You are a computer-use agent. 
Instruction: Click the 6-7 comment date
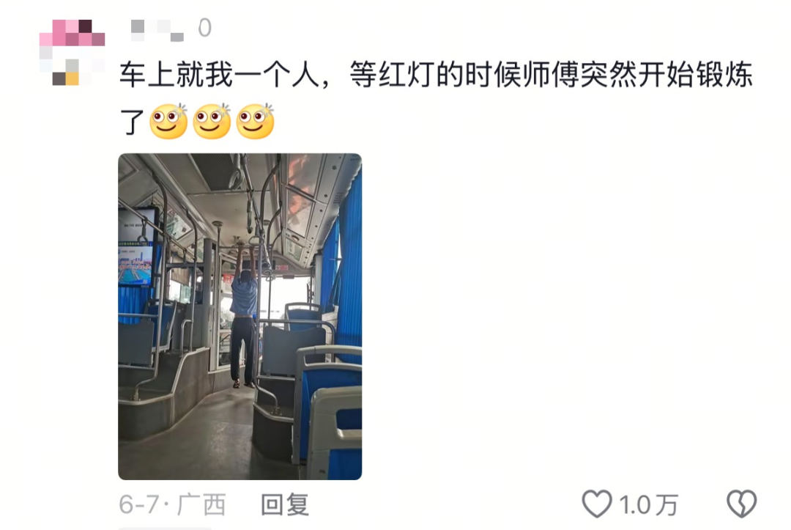138,505
